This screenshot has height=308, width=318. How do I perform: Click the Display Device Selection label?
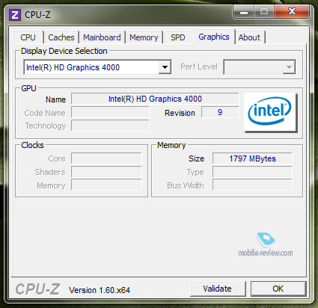(x=64, y=51)
